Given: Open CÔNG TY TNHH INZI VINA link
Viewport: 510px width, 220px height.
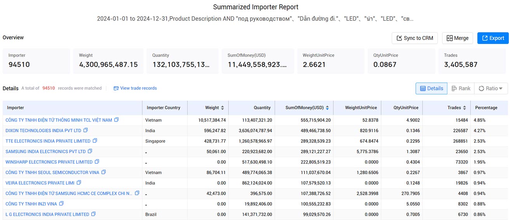Looking at the screenshot, I should (31, 204).
